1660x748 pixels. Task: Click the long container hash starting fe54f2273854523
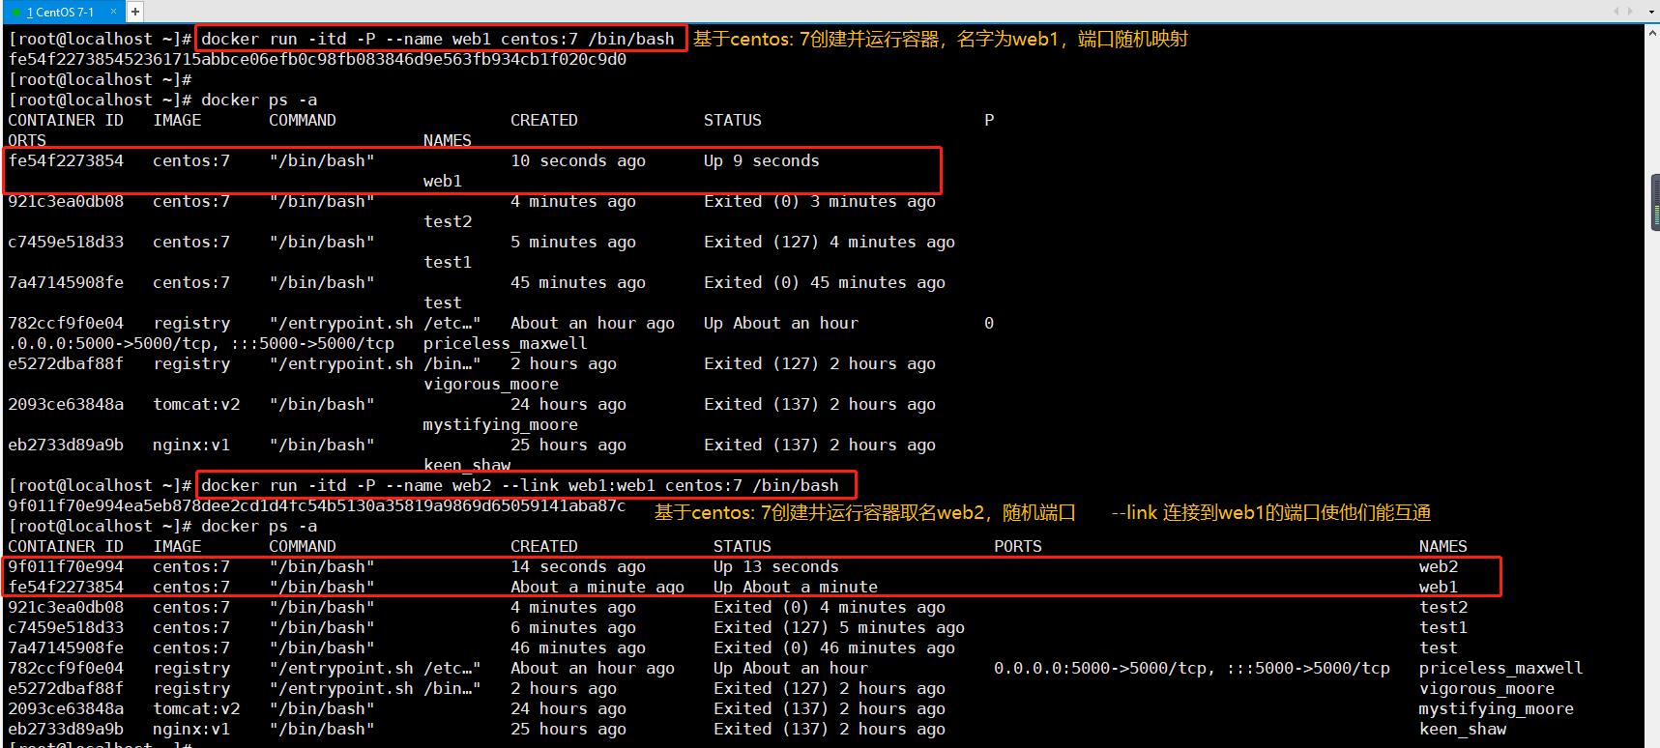tap(317, 60)
